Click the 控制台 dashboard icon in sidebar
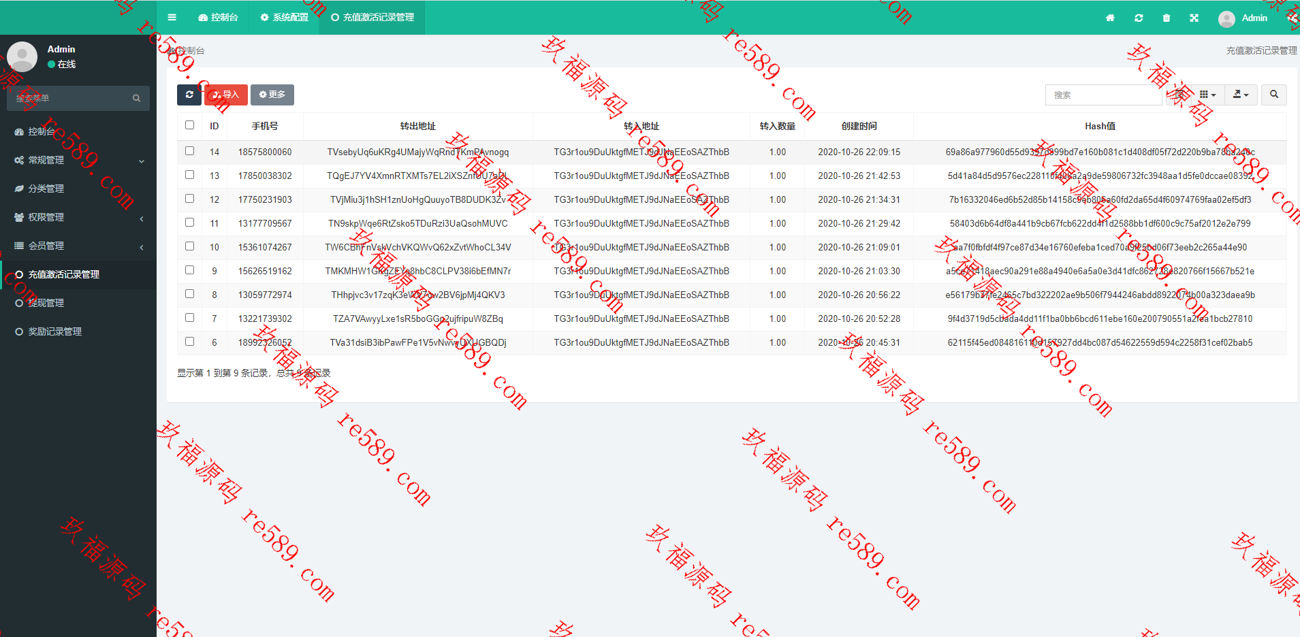The height and width of the screenshot is (637, 1300). 19,132
